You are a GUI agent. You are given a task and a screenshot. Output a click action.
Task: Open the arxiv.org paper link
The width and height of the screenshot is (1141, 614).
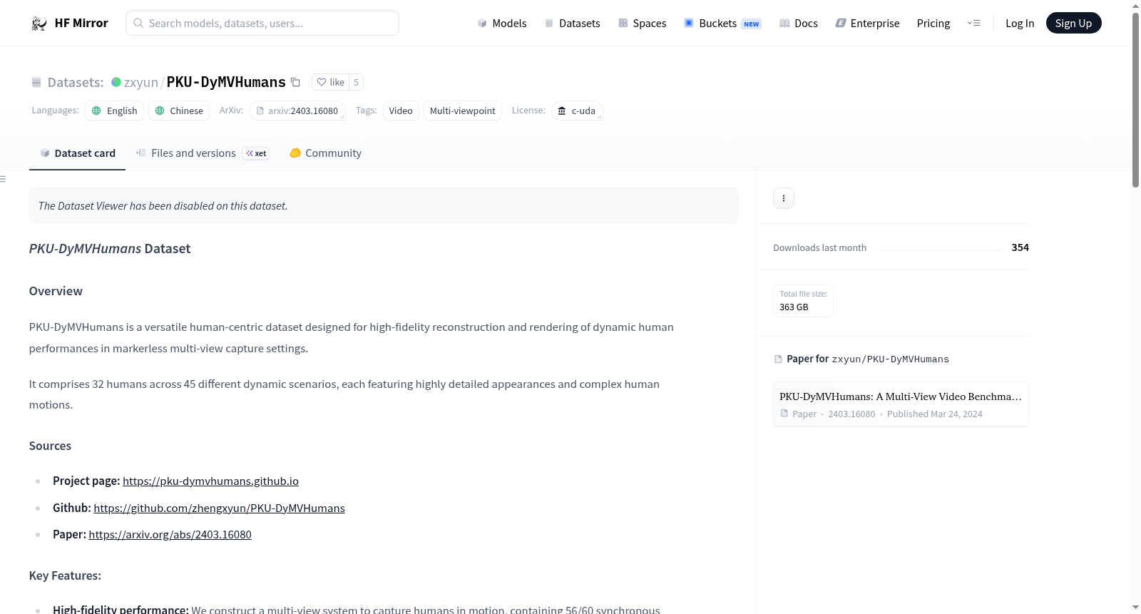point(170,535)
